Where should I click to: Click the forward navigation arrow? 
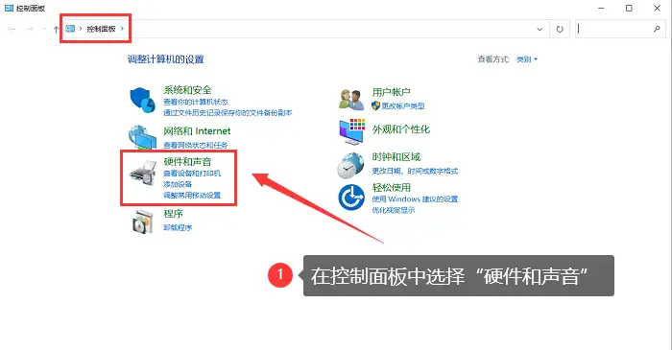coord(30,29)
